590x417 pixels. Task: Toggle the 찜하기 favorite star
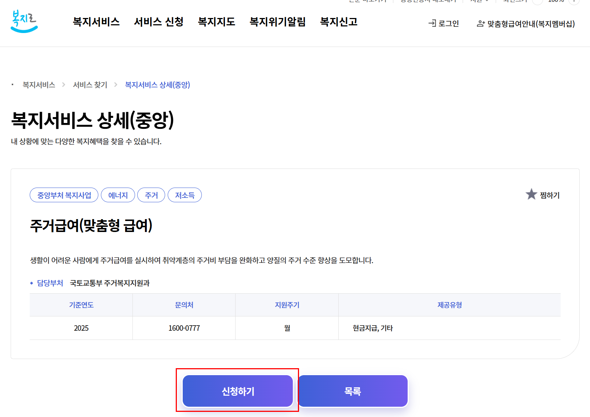click(531, 195)
